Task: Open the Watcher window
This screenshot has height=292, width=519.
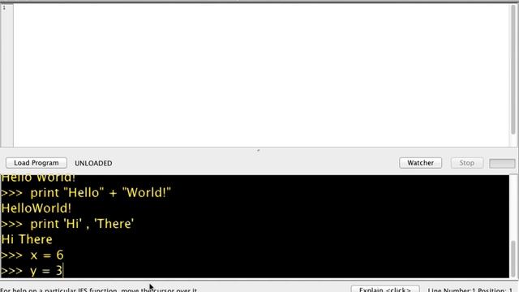Action: pyautogui.click(x=420, y=163)
